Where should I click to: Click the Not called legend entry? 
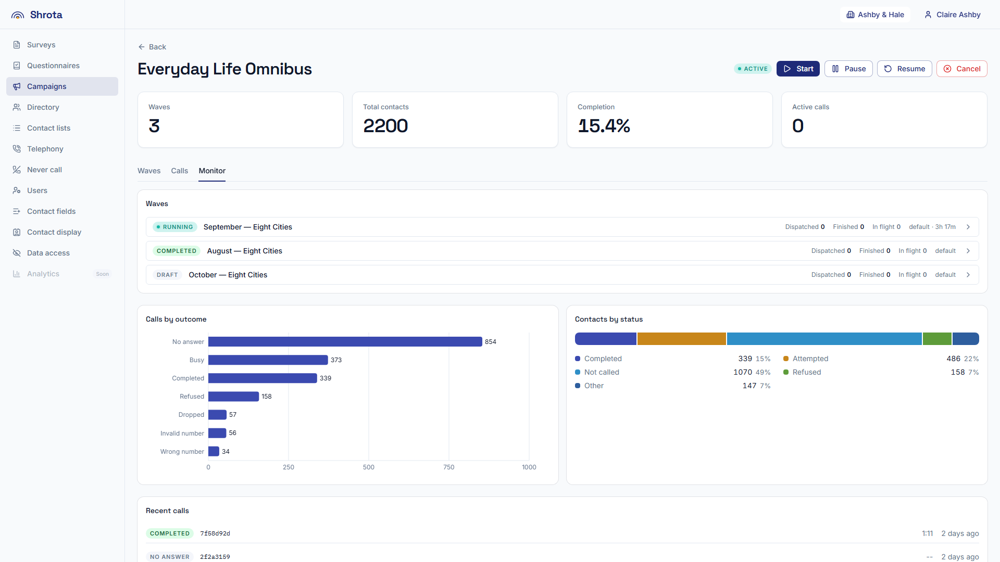[x=672, y=372]
